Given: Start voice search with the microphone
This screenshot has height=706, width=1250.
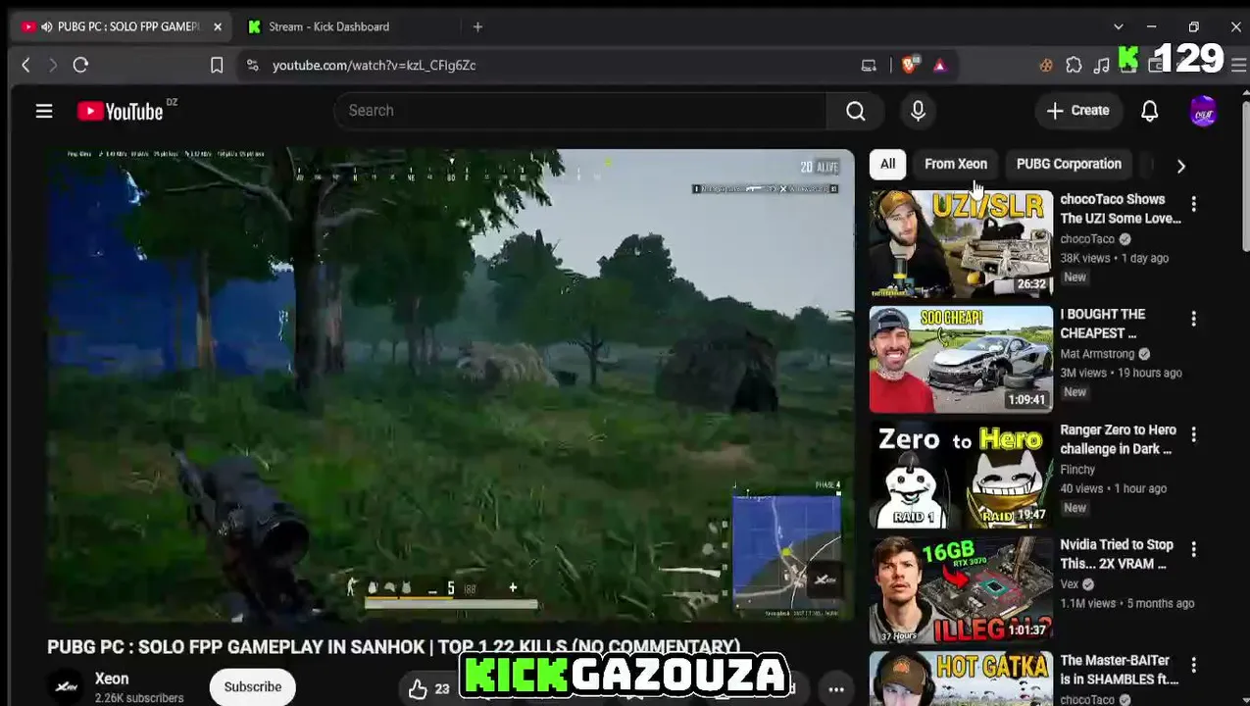Looking at the screenshot, I should point(918,111).
